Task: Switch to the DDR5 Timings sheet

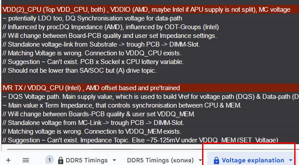Action: (86, 160)
